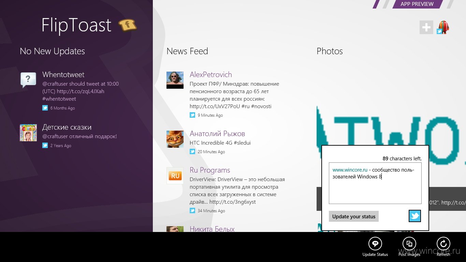Viewport: 466px width, 262px height.
Task: Open the Детские сказки avatar picture
Action: click(x=28, y=133)
